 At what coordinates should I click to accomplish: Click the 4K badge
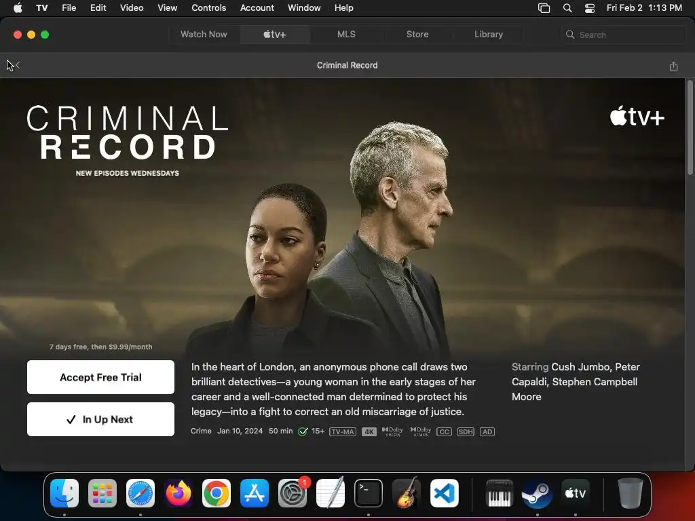point(369,431)
